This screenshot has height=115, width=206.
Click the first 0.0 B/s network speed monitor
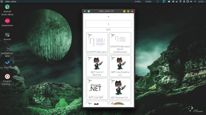138,1
